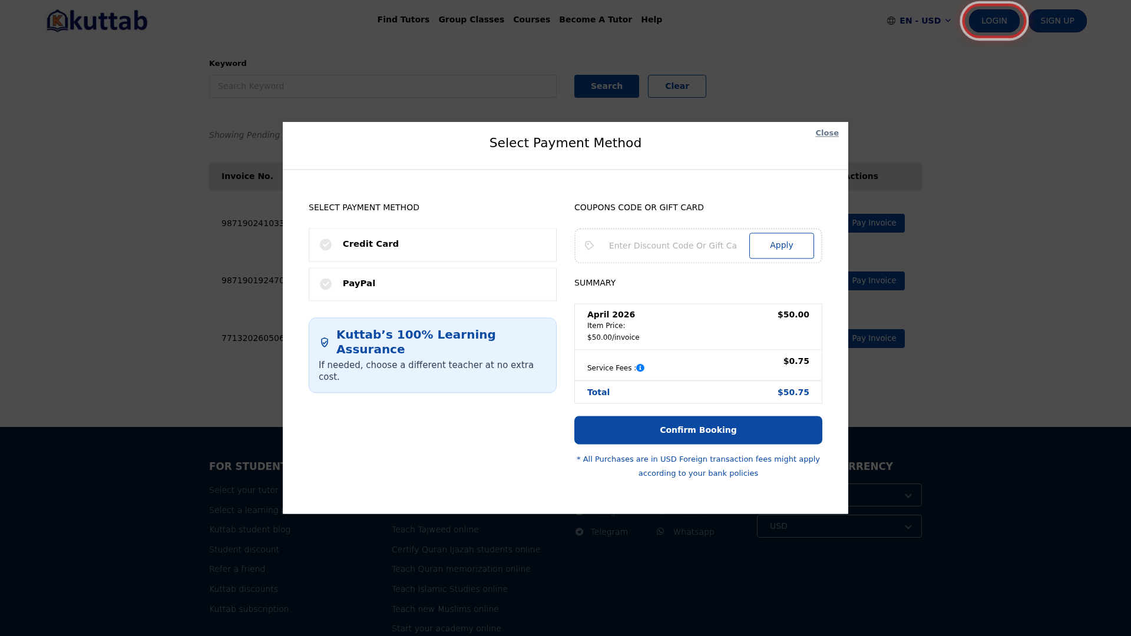Open Start your academy online link
1131x636 pixels.
pyautogui.click(x=447, y=628)
